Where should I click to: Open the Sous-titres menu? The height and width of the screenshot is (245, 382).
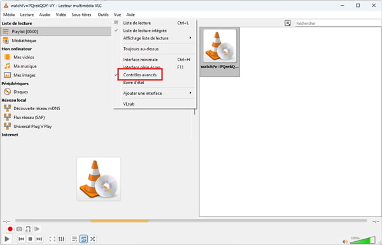[81, 15]
